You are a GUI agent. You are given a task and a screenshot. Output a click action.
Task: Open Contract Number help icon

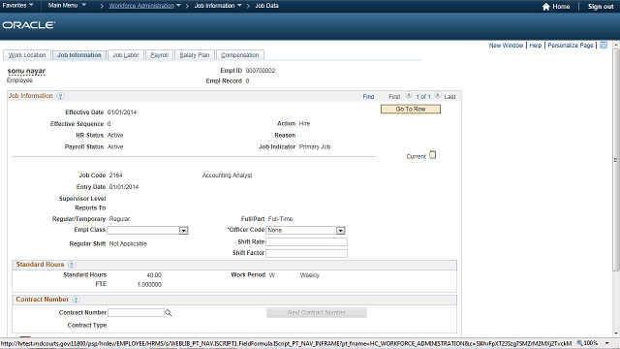coord(76,300)
